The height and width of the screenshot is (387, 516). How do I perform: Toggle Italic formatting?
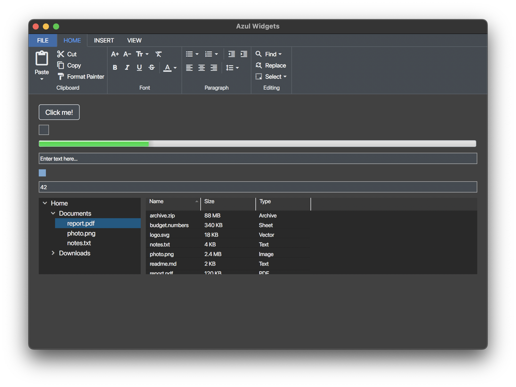127,67
